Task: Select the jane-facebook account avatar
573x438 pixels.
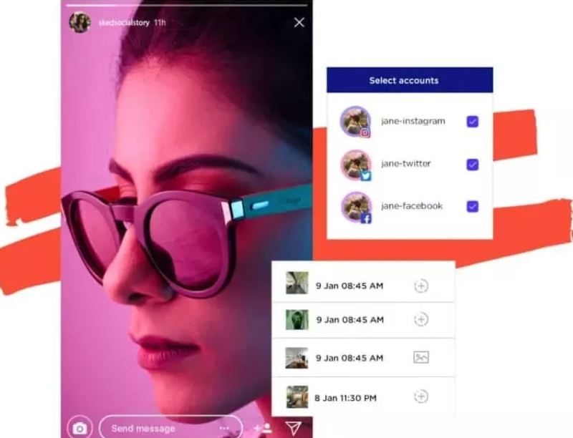Action: [x=356, y=207]
